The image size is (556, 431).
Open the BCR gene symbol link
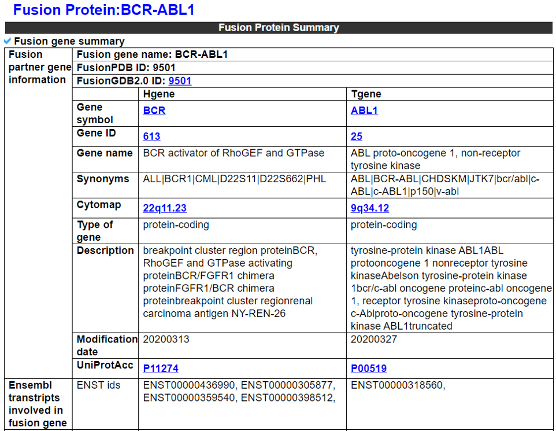[x=154, y=110]
